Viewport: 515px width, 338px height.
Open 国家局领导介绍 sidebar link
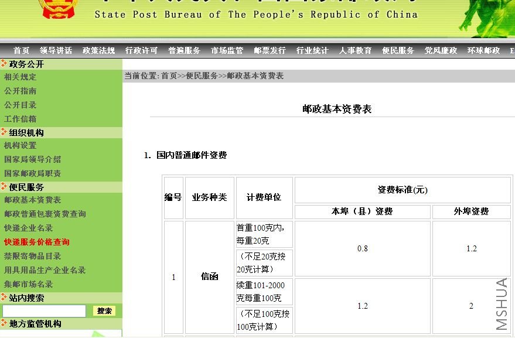tap(32, 159)
